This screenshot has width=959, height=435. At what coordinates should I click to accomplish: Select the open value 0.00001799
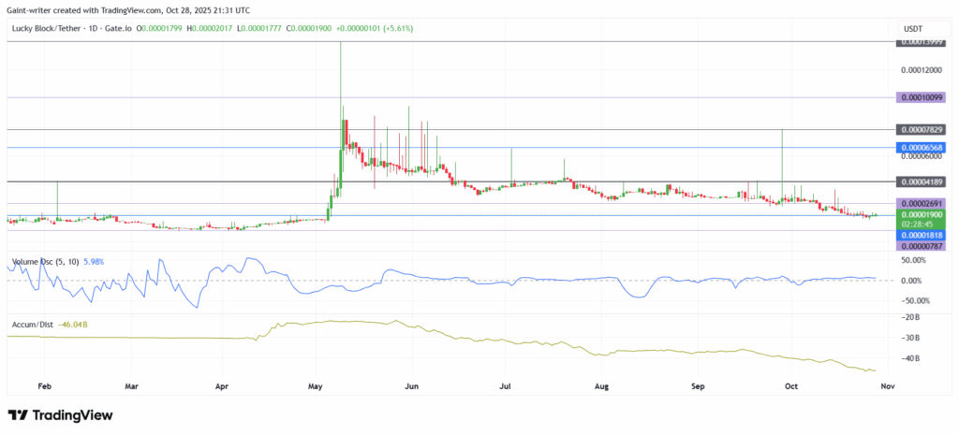click(x=163, y=28)
